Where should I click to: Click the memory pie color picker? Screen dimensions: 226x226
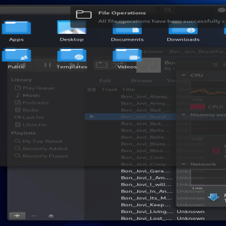[x=216, y=151]
